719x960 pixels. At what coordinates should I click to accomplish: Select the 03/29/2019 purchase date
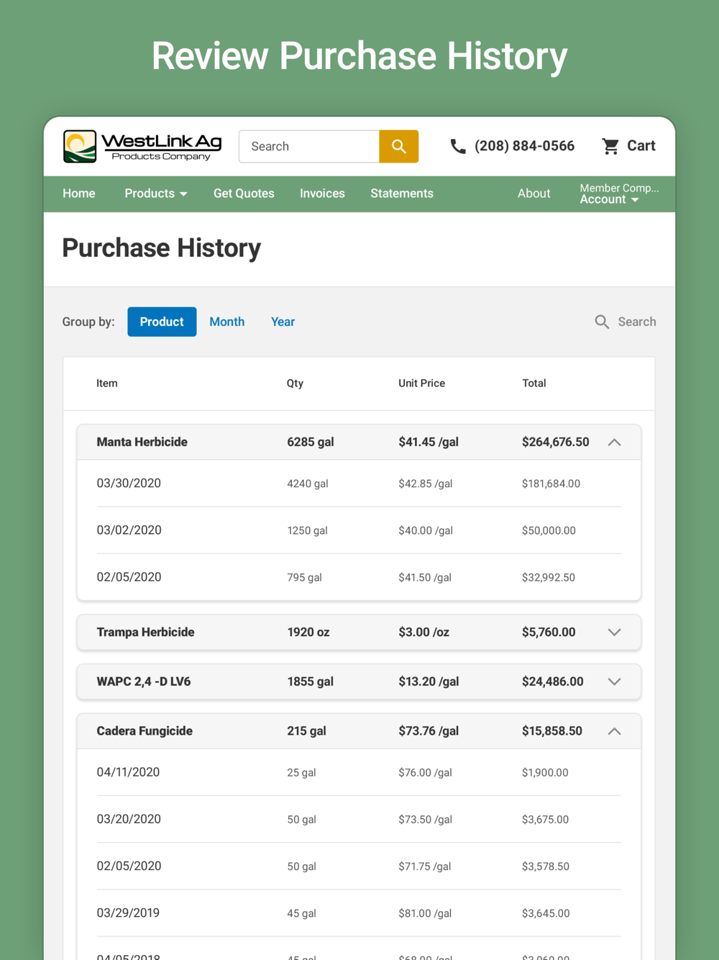[128, 913]
